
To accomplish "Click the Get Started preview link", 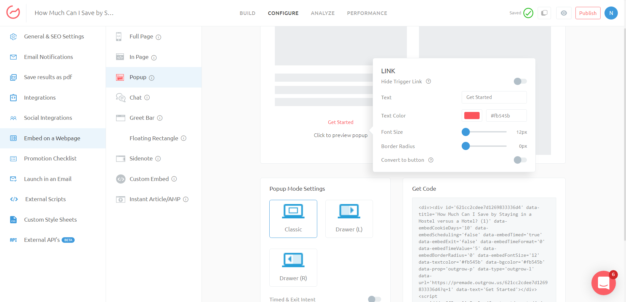I will pyautogui.click(x=340, y=122).
